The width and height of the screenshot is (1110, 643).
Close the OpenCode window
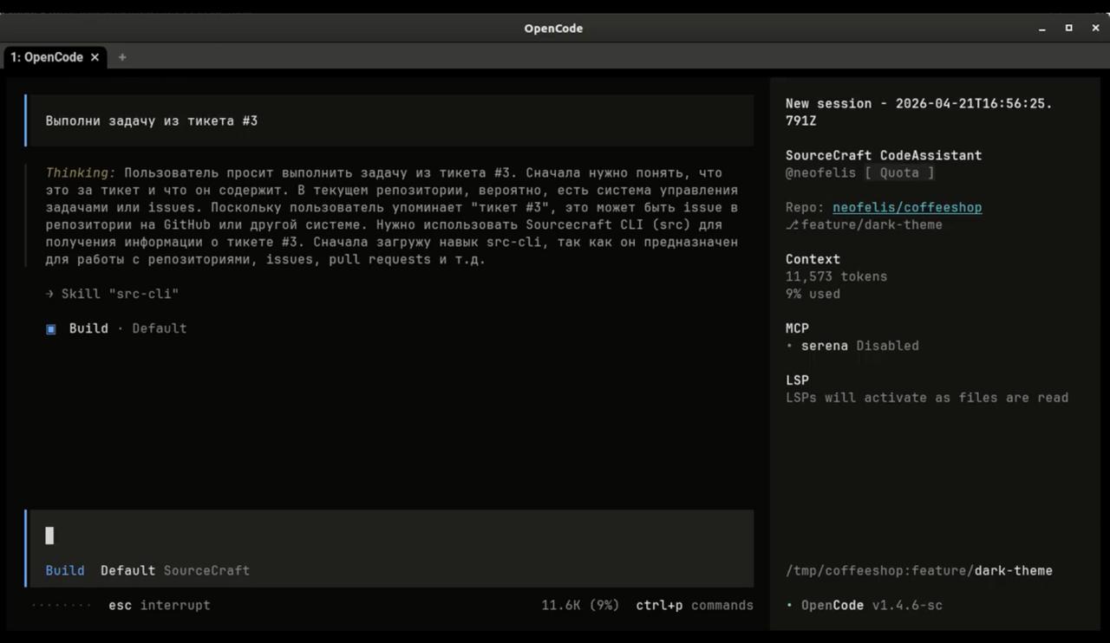[x=1095, y=29]
